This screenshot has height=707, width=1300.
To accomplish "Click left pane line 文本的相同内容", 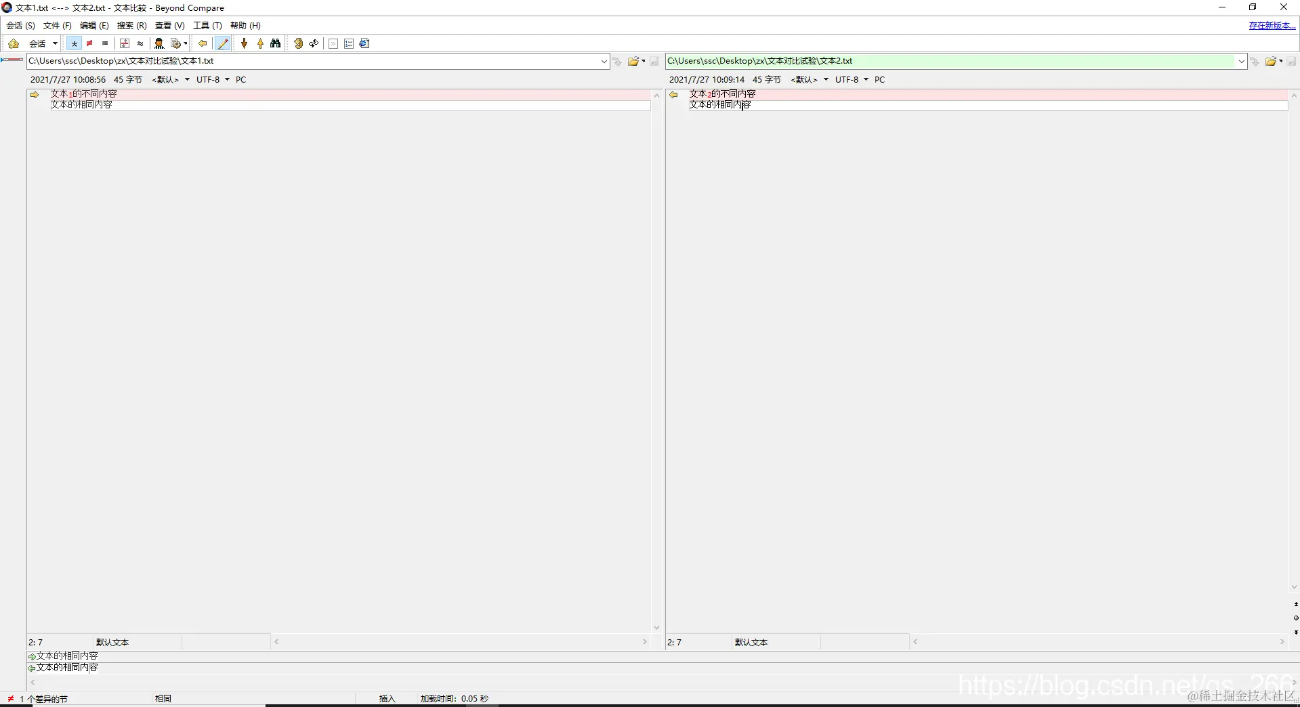I will (81, 105).
